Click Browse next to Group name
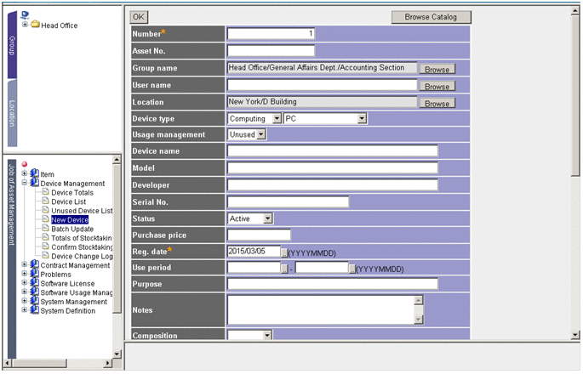 click(437, 69)
